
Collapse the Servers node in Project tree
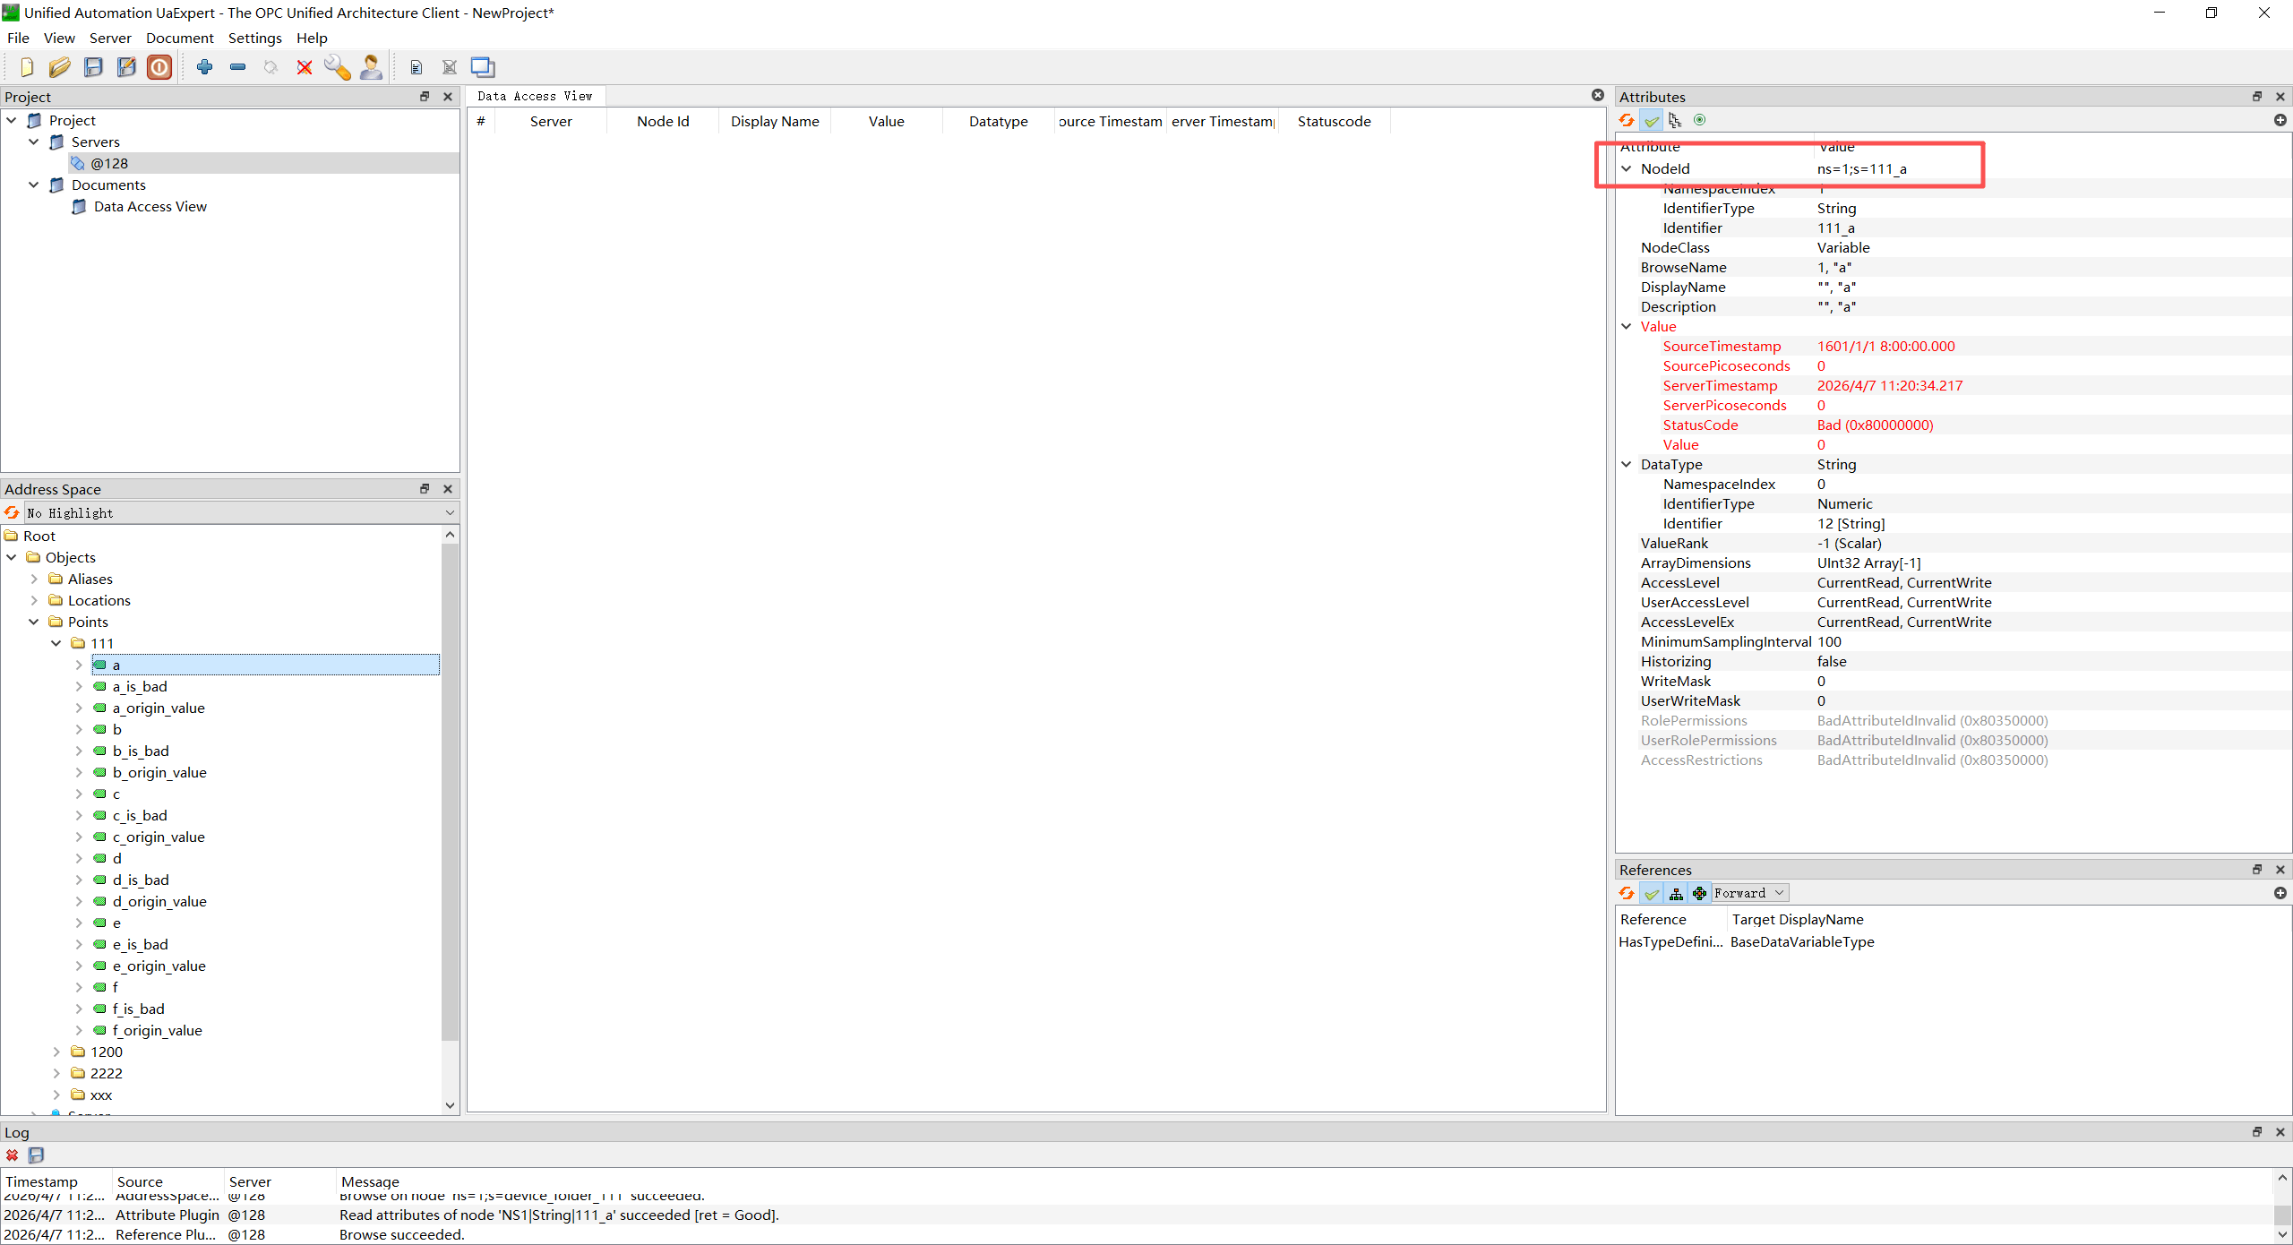34,142
